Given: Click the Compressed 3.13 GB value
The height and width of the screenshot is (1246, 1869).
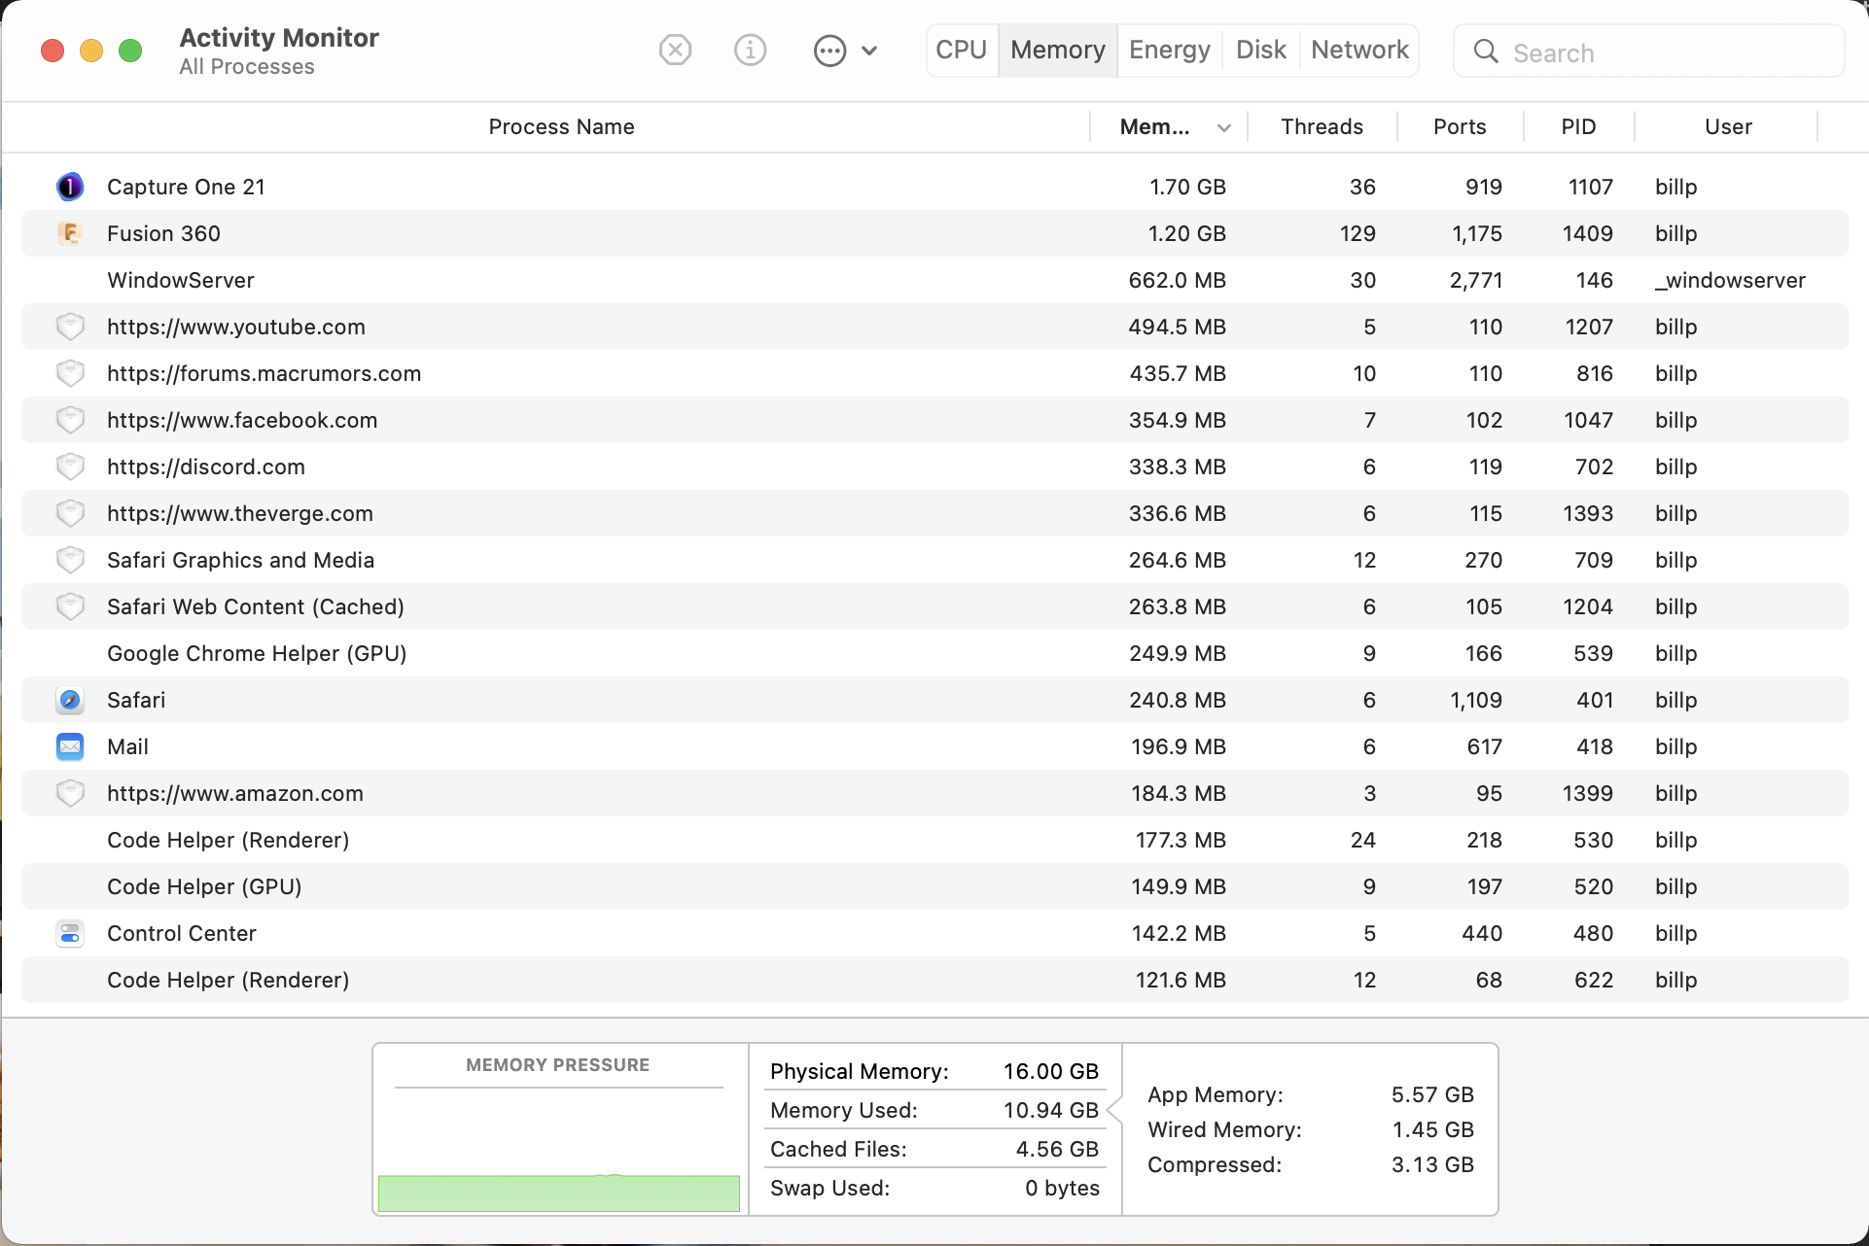Looking at the screenshot, I should [x=1432, y=1164].
